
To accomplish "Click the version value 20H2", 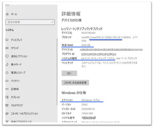I will 84,105.
